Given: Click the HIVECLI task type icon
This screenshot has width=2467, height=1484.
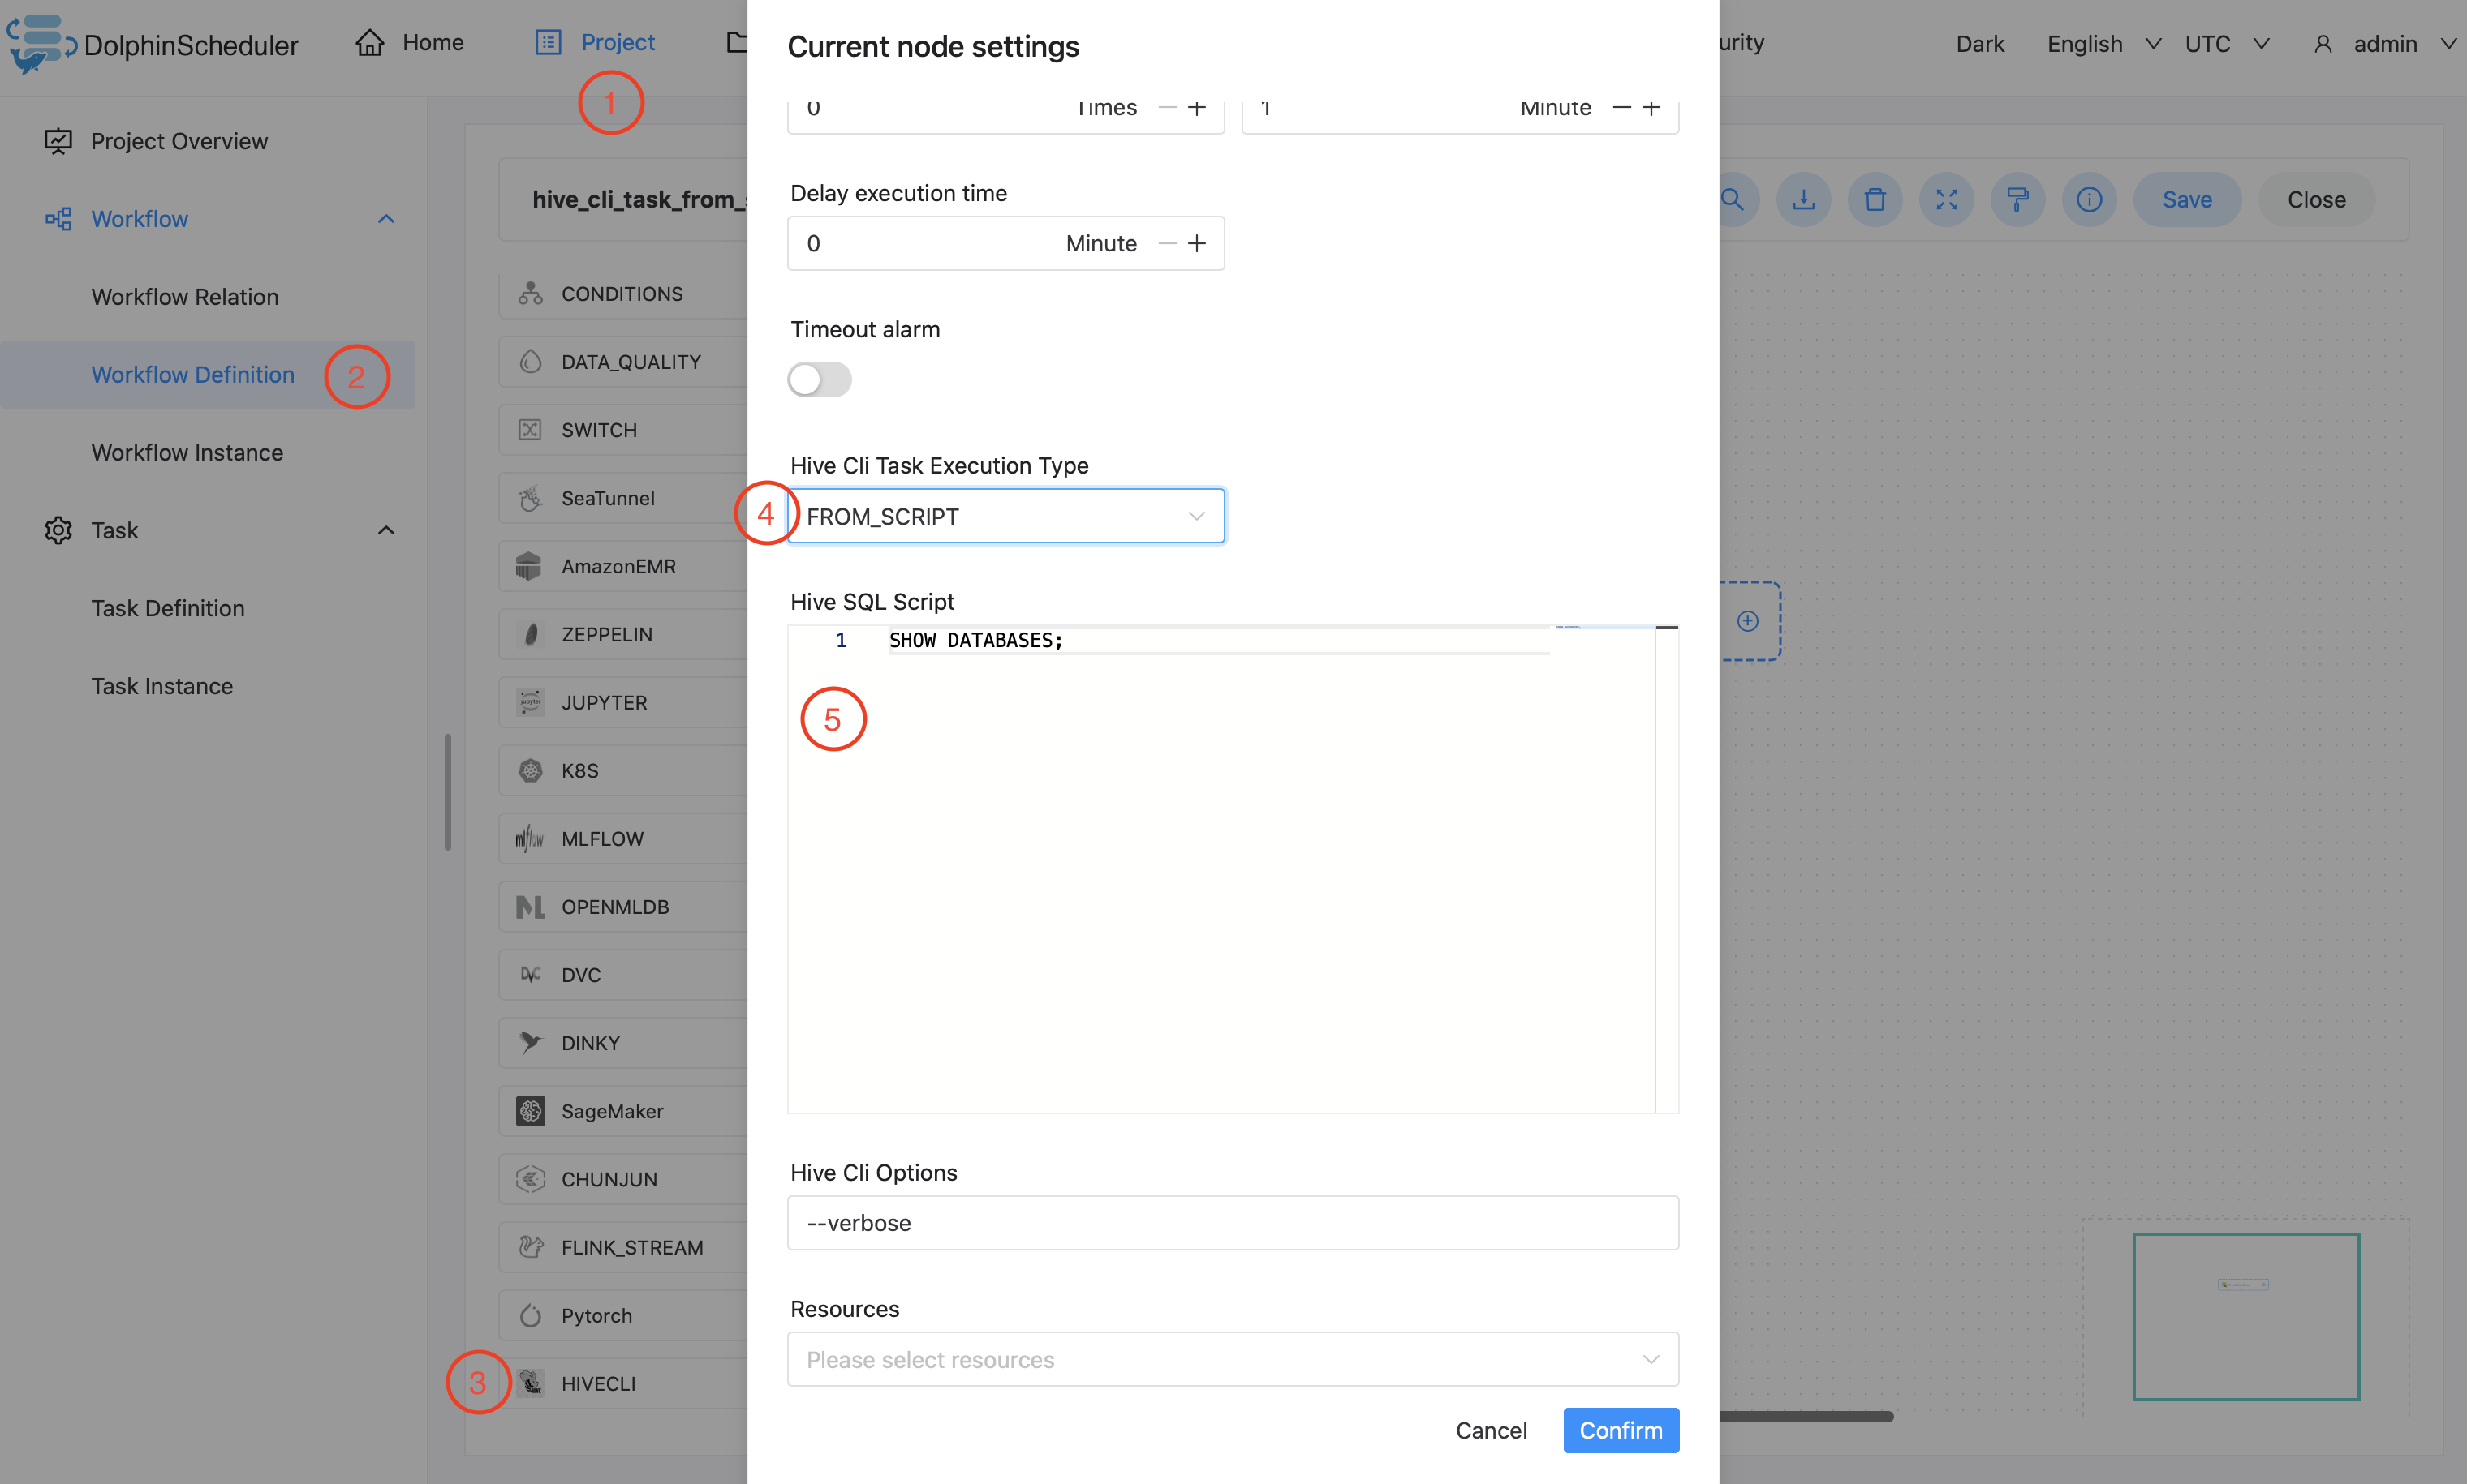Looking at the screenshot, I should coord(530,1383).
